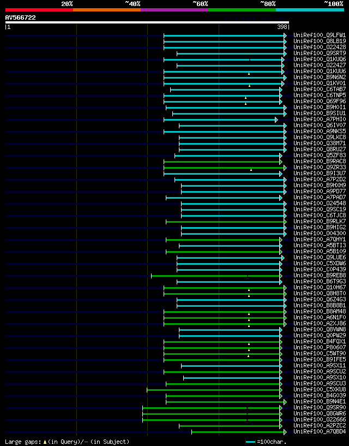Click the orange ~40% identity legend segment
349x446 pixels.
(x=107, y=10)
